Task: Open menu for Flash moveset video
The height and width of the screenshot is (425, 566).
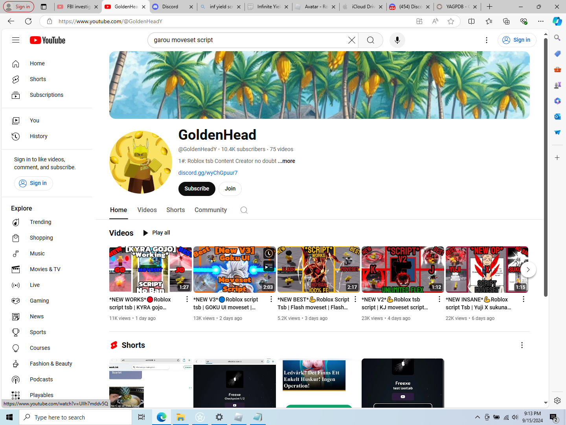Action: pos(355,299)
